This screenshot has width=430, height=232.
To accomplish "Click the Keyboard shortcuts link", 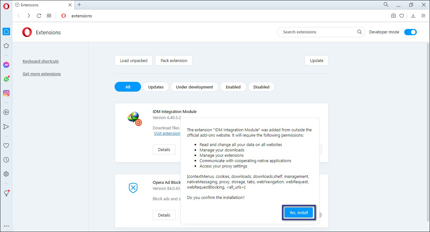I will 41,61.
